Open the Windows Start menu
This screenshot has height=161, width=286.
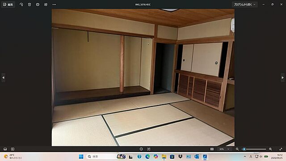[x=81, y=157]
